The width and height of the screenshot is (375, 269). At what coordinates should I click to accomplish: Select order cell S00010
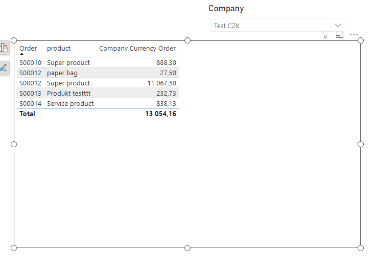[30, 63]
